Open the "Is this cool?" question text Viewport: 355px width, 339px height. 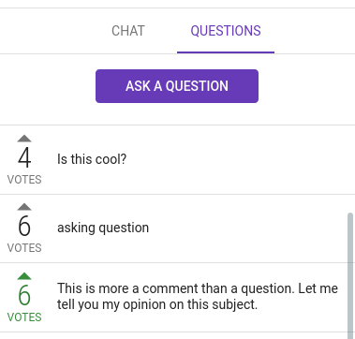point(92,159)
